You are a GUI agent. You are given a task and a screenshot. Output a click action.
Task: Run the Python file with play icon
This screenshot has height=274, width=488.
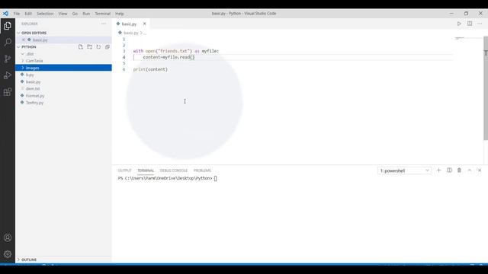(x=459, y=24)
